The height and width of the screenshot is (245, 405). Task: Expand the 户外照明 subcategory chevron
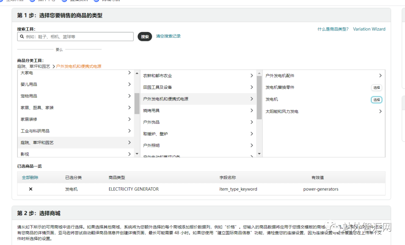(252, 145)
